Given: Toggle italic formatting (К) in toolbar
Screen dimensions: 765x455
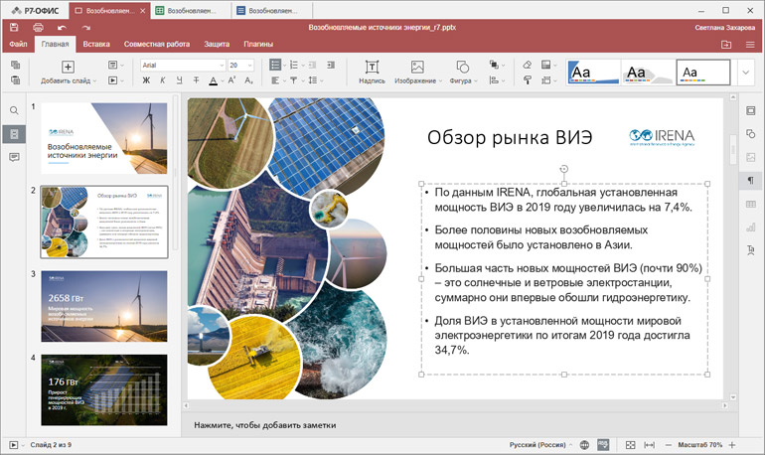Looking at the screenshot, I should pos(162,80).
